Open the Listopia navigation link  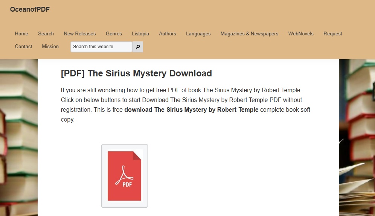140,33
